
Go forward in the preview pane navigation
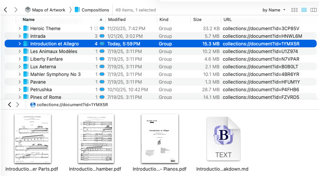[x=18, y=105]
